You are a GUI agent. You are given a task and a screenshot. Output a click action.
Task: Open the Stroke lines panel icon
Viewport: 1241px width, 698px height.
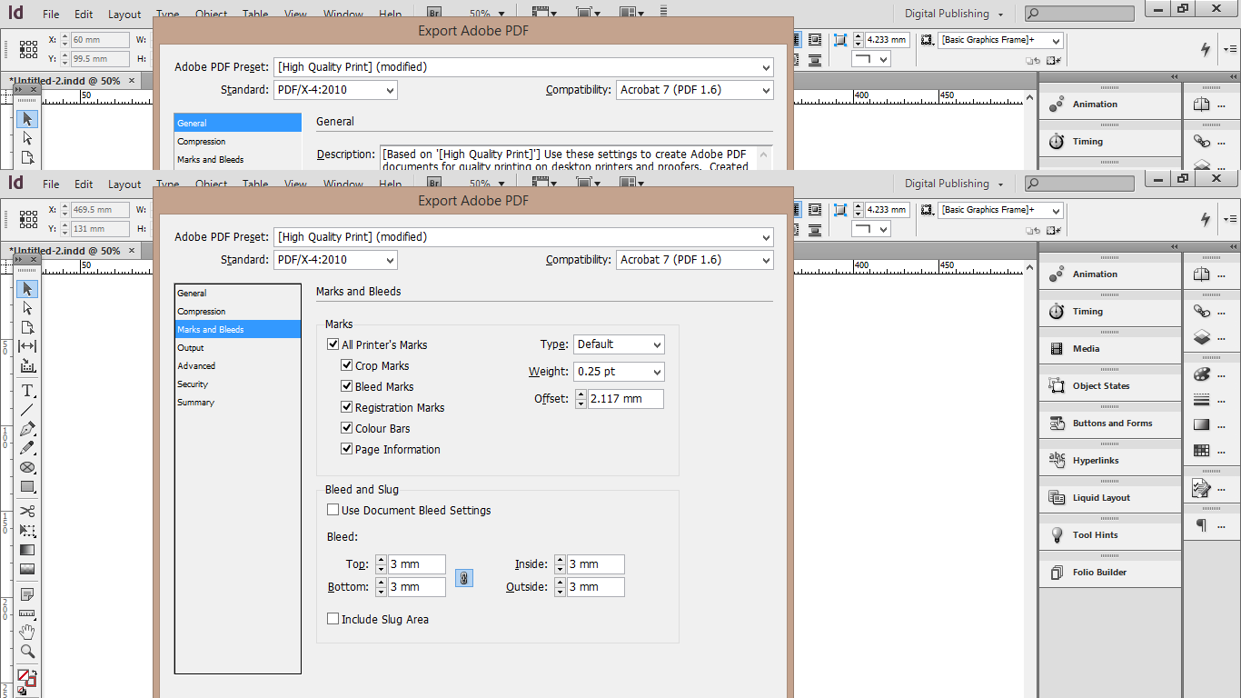click(x=1202, y=400)
